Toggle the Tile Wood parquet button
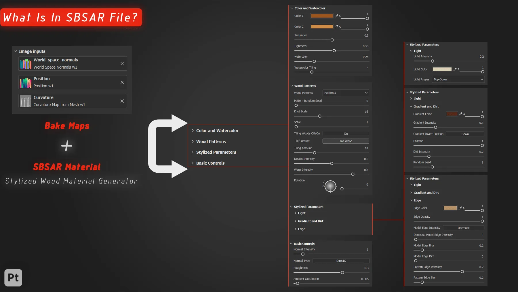518x292 pixels. point(346,141)
